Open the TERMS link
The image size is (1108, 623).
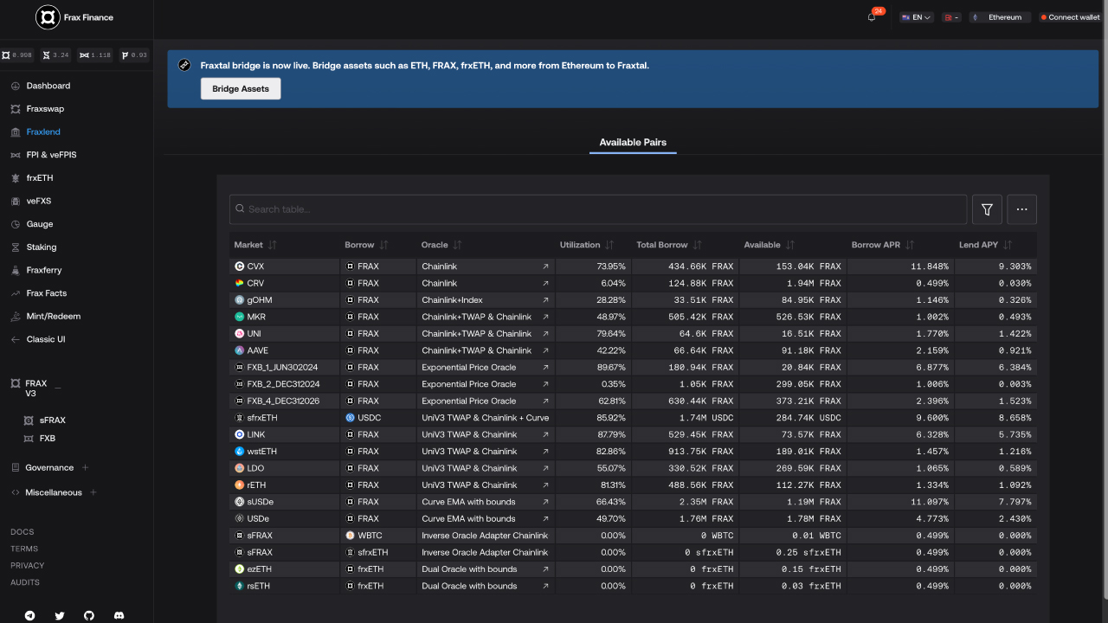pos(24,549)
